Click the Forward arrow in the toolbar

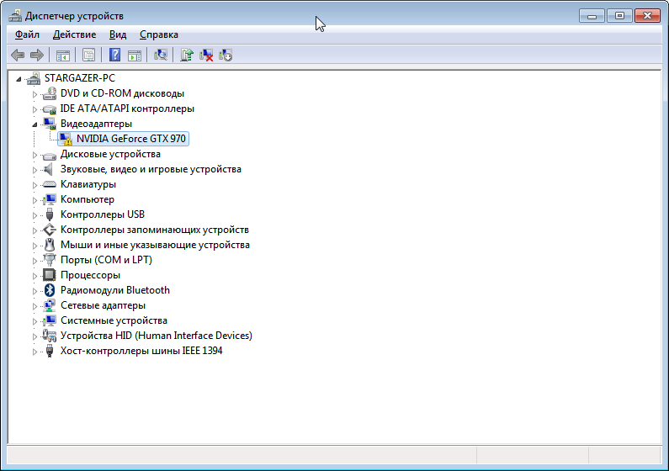pos(36,56)
